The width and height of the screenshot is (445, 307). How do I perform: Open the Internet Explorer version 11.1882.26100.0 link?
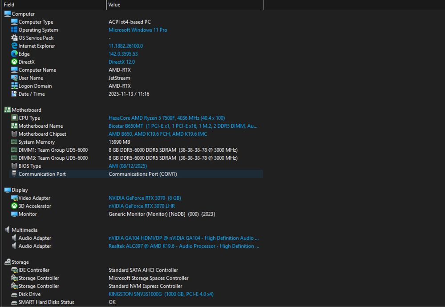pos(126,46)
